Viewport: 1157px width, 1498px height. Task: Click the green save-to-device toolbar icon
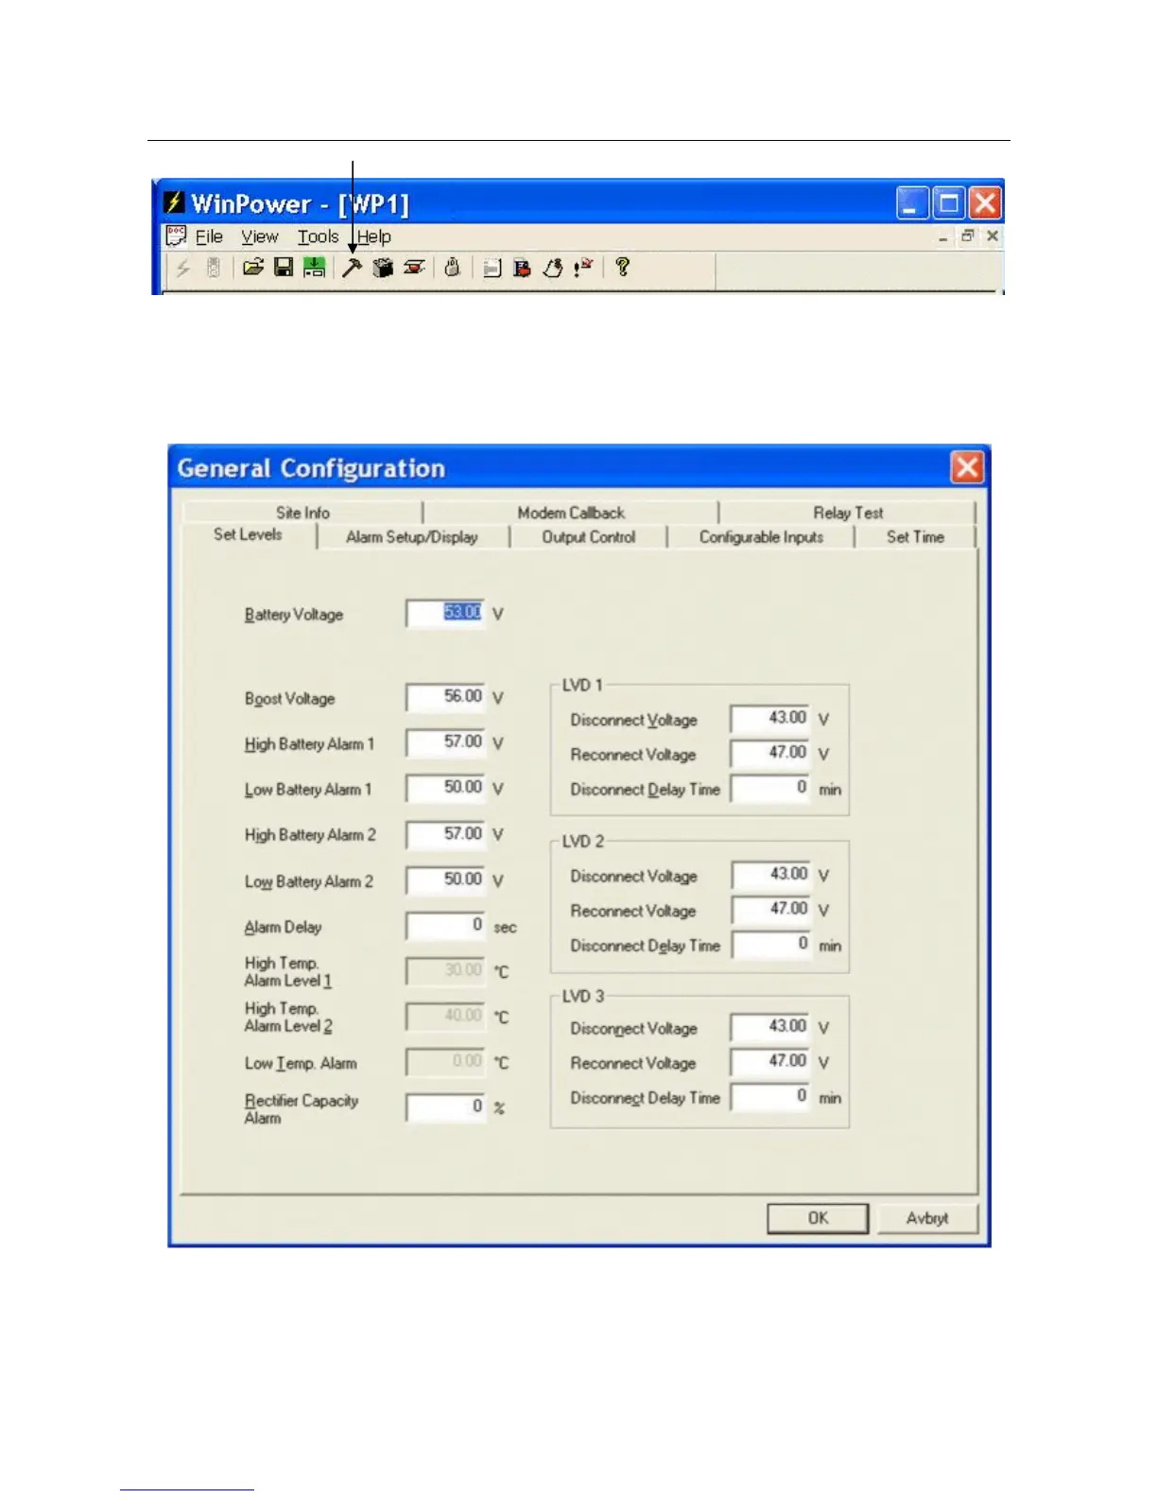click(314, 268)
